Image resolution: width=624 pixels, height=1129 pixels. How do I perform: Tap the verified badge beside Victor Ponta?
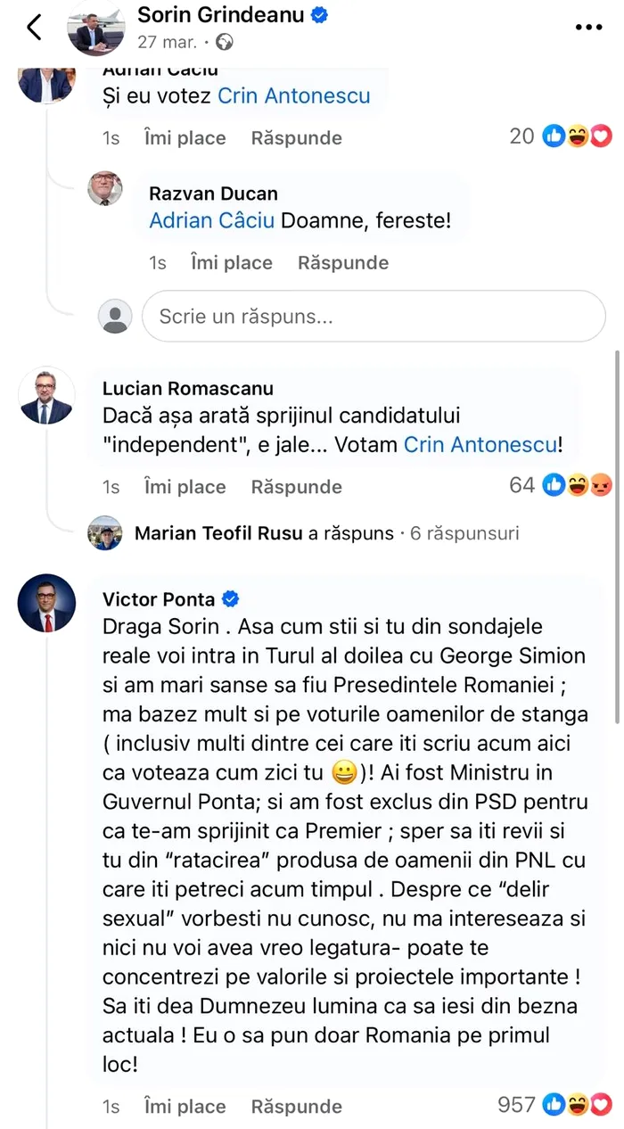pyautogui.click(x=230, y=598)
